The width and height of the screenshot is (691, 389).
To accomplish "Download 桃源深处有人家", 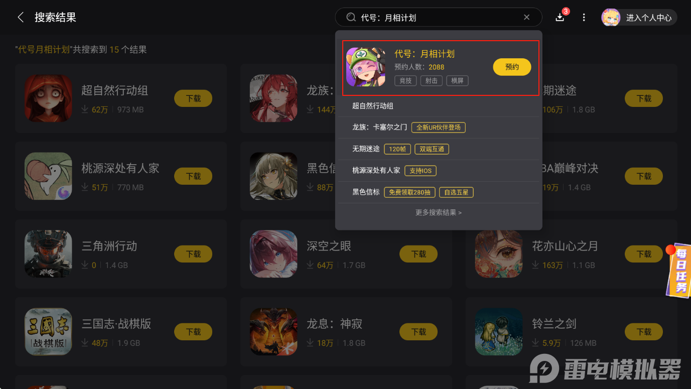I will click(x=193, y=176).
